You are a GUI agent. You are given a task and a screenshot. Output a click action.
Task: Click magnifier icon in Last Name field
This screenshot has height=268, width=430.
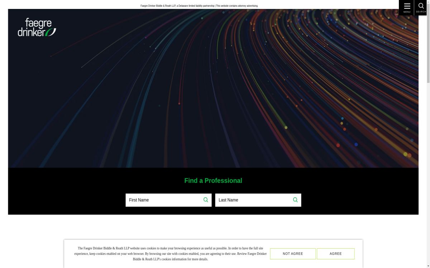(295, 200)
